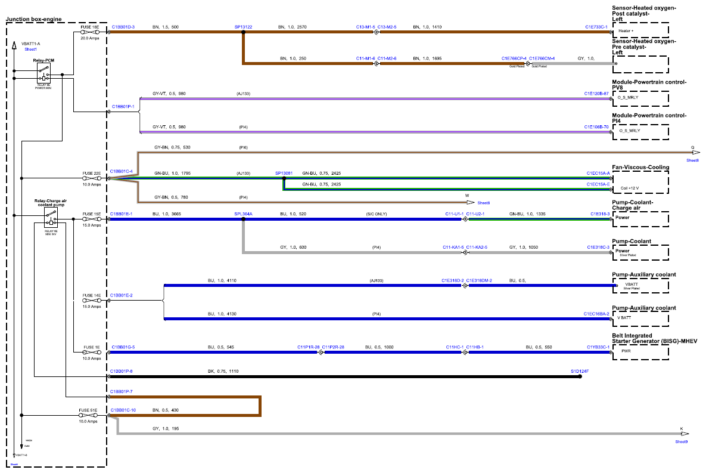Follow the Sheet8 link under the Q arrow
The width and height of the screenshot is (706, 473).
coord(692,160)
